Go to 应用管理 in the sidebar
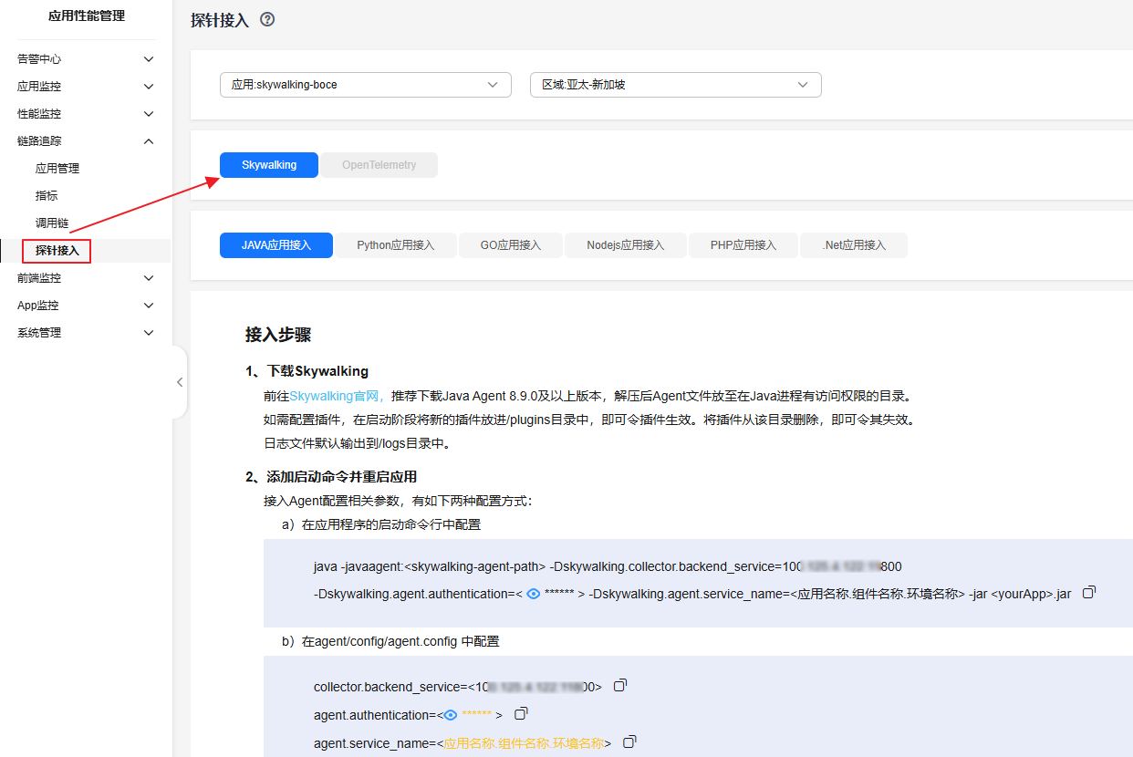Image resolution: width=1133 pixels, height=757 pixels. 57,169
